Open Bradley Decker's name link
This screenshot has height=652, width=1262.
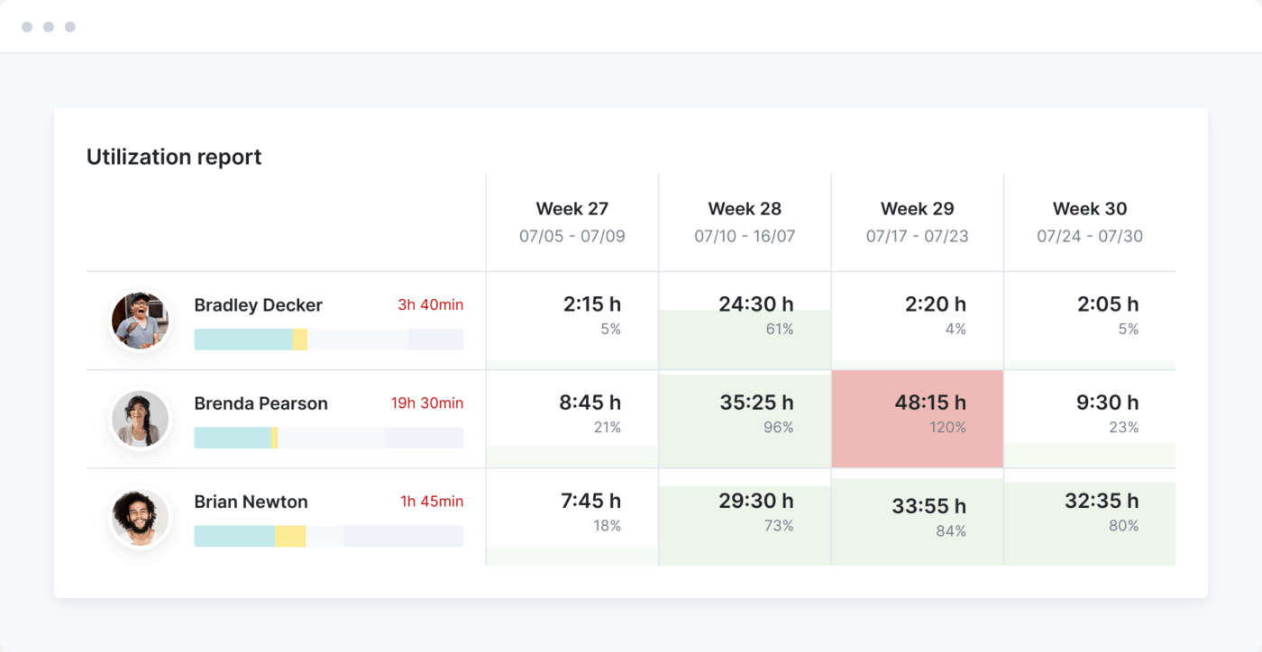coord(258,305)
